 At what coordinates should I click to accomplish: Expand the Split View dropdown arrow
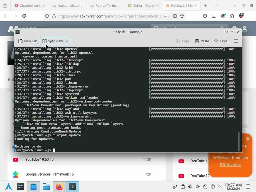tap(67, 41)
